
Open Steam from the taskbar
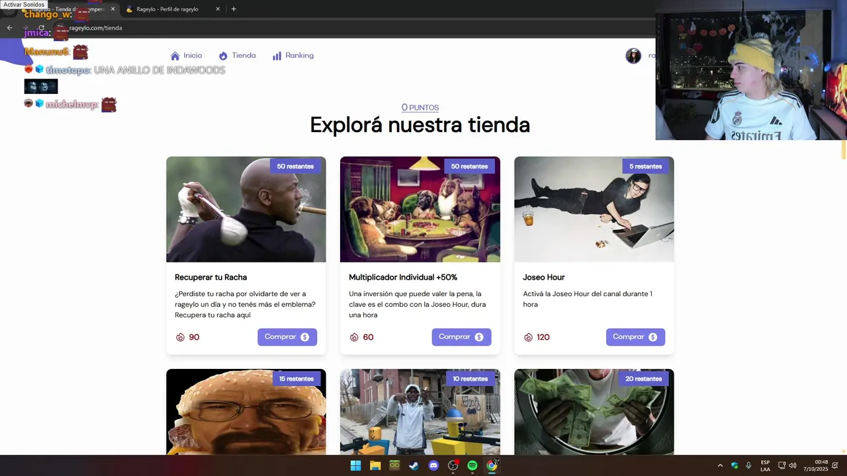click(x=414, y=465)
